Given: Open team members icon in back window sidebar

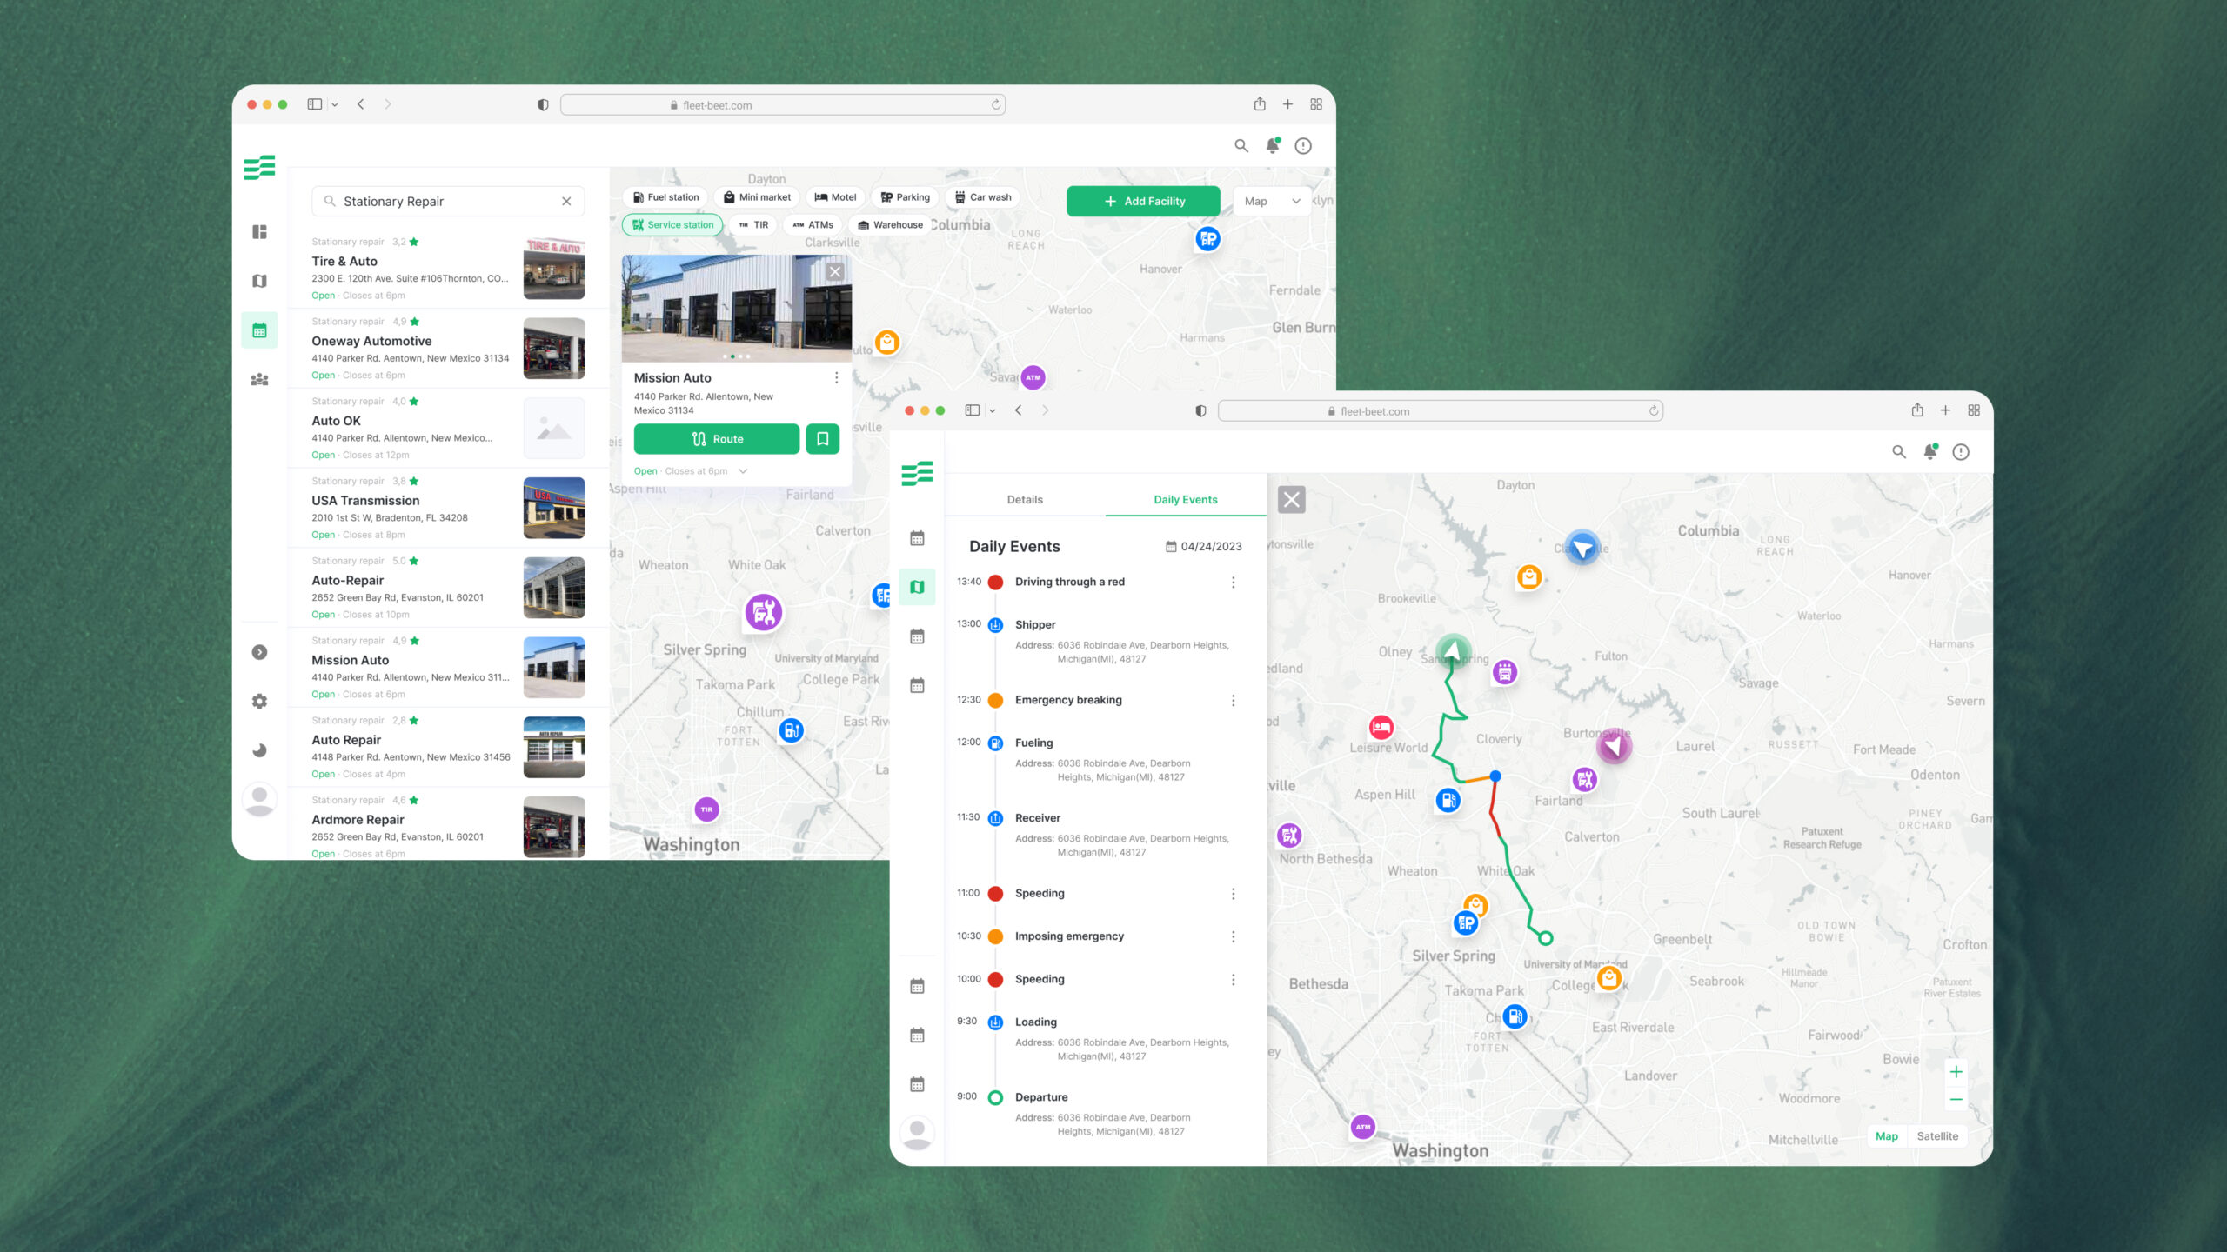Looking at the screenshot, I should tap(259, 380).
